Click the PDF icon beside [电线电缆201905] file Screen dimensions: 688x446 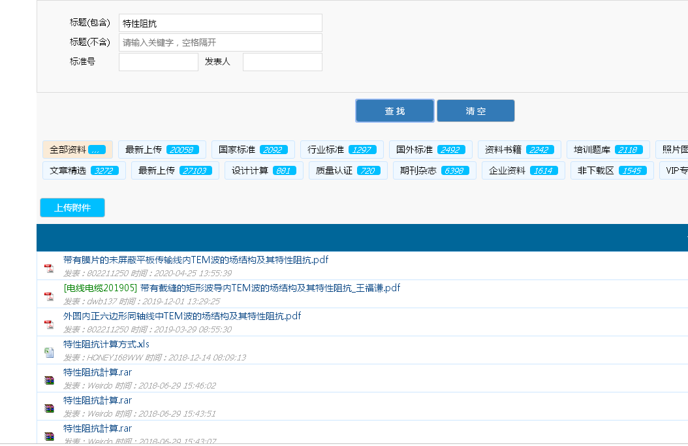tap(49, 296)
